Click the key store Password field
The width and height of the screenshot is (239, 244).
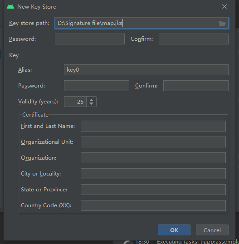(x=90, y=39)
